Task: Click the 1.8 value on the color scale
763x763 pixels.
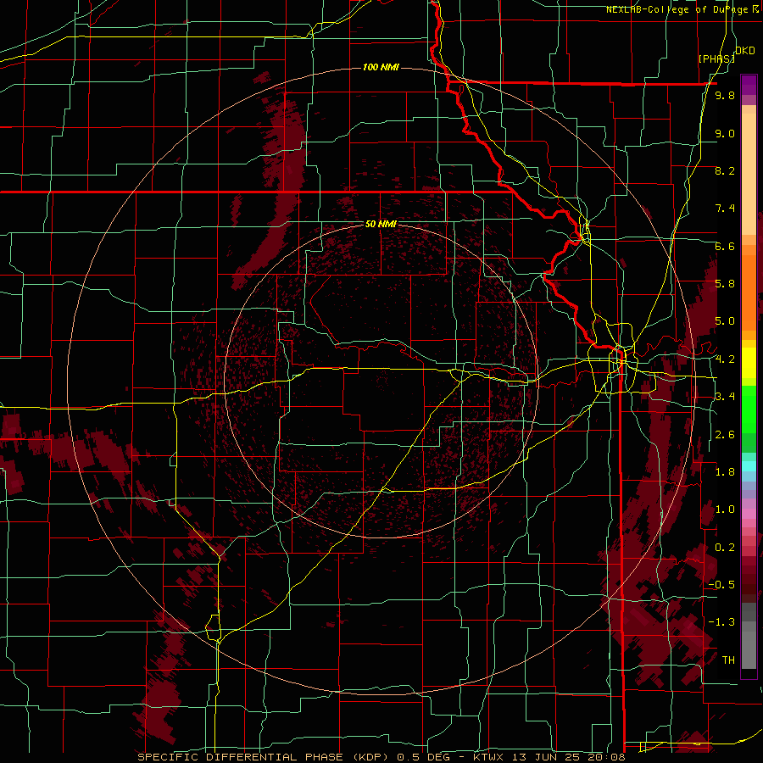Action: click(725, 472)
